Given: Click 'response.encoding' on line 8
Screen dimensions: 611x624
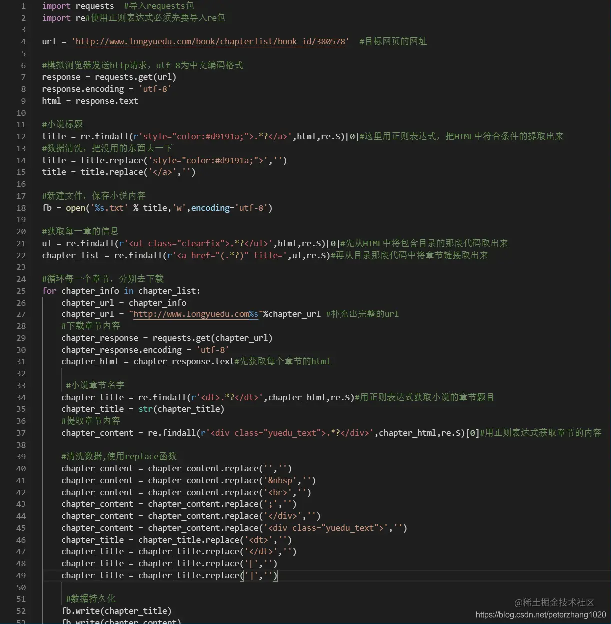Looking at the screenshot, I should click(83, 89).
